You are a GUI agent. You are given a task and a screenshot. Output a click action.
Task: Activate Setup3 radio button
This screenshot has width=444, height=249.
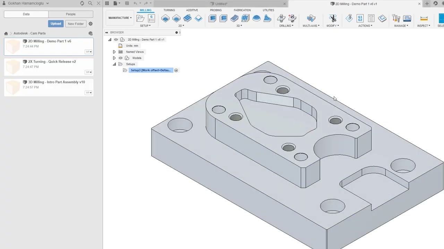(x=176, y=71)
